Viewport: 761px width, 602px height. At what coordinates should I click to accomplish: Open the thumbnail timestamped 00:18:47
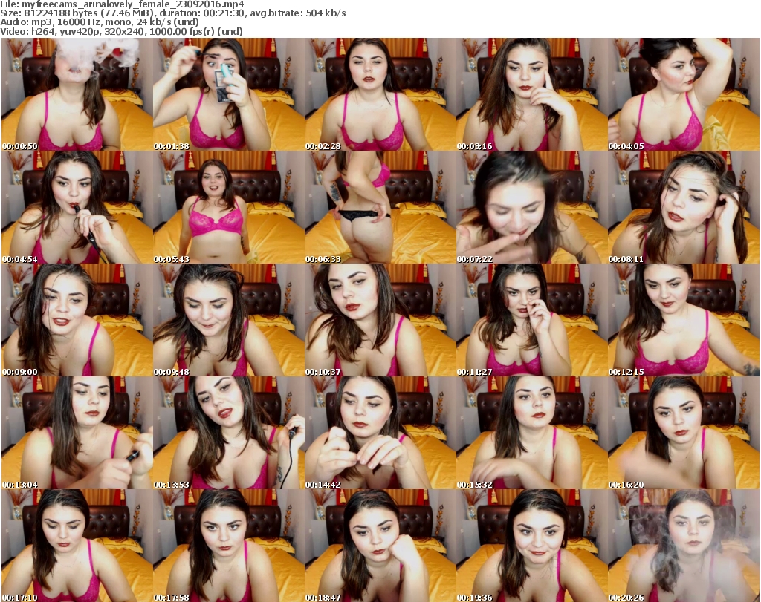pyautogui.click(x=380, y=546)
